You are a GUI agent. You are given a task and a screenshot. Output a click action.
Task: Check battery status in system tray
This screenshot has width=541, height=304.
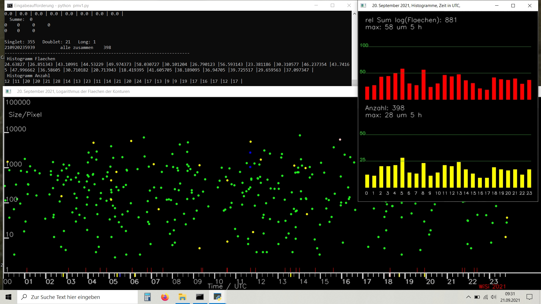click(477, 297)
